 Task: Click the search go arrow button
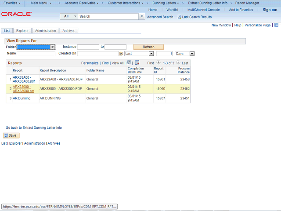point(141,16)
